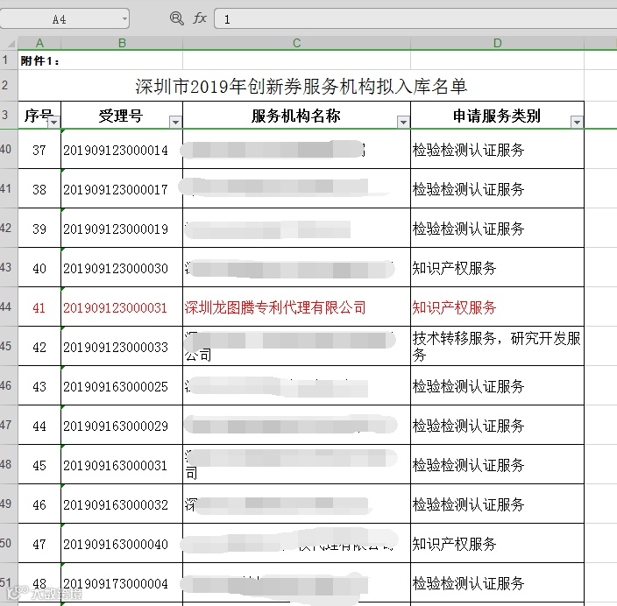Select row header 3
Viewport: 617px width, 606px height.
9,115
